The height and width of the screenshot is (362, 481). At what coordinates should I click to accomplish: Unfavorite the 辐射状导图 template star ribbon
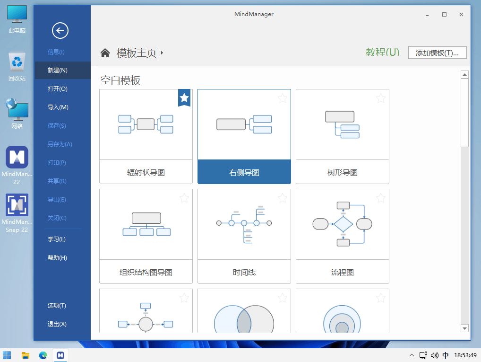point(184,98)
